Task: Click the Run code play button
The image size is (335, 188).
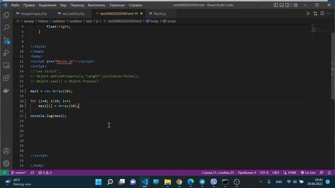Action: [x=308, y=14]
